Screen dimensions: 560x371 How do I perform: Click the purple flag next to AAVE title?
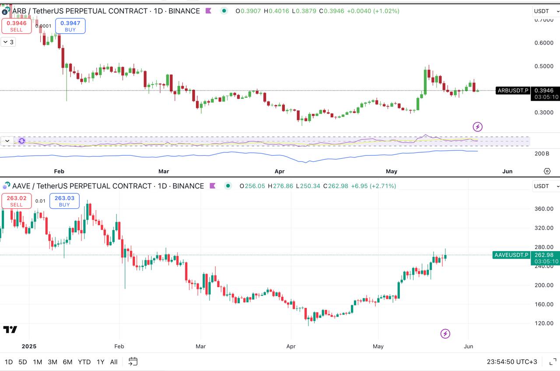[213, 186]
